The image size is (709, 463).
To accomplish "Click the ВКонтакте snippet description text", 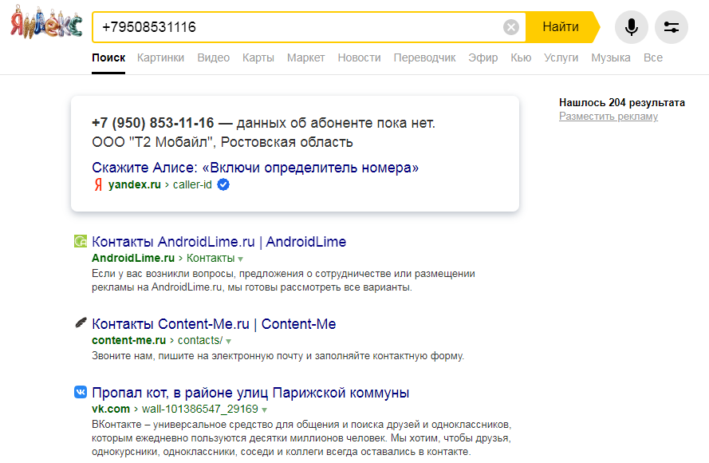I will (301, 438).
